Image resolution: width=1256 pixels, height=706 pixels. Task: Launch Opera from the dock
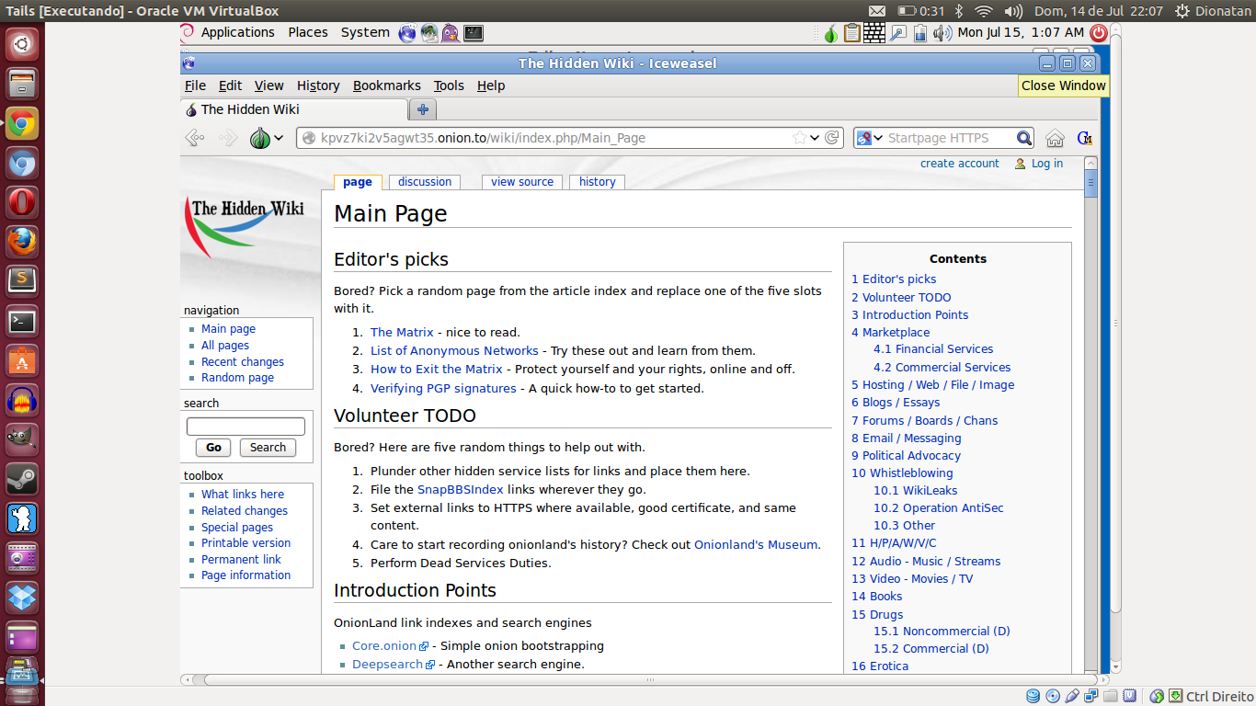[22, 203]
